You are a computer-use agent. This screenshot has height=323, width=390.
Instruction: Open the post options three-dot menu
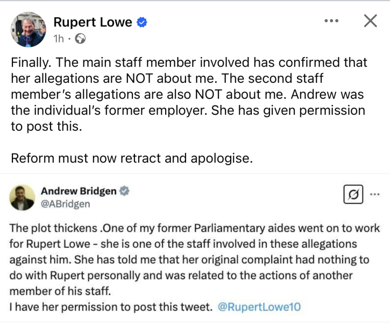[x=331, y=21]
